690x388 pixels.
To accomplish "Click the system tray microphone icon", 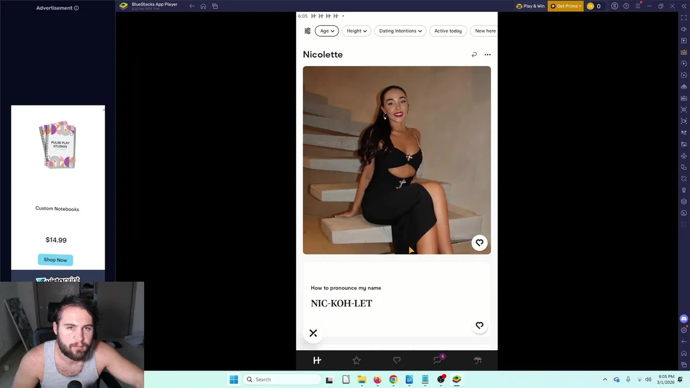I will click(628, 379).
